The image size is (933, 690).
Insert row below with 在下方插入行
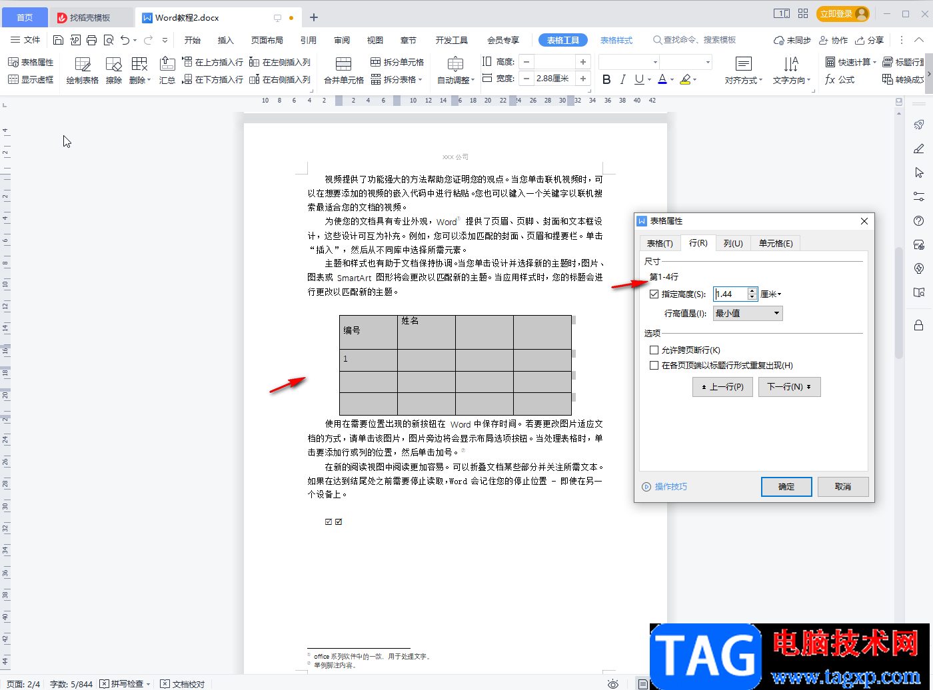click(x=213, y=79)
